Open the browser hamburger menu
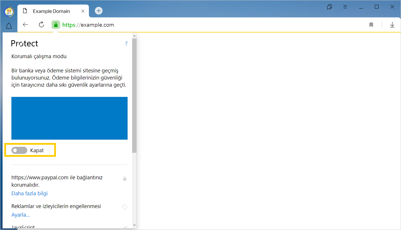 pyautogui.click(x=345, y=7)
